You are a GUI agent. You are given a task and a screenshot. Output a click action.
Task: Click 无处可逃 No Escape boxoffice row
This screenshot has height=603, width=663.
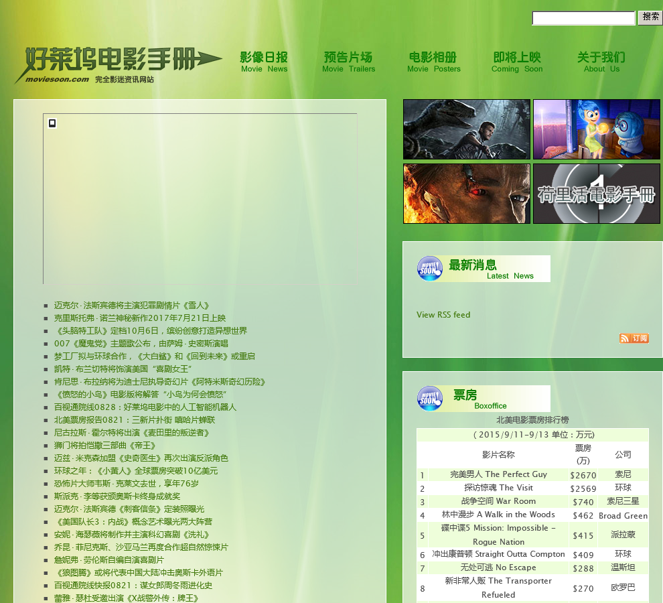(533, 568)
